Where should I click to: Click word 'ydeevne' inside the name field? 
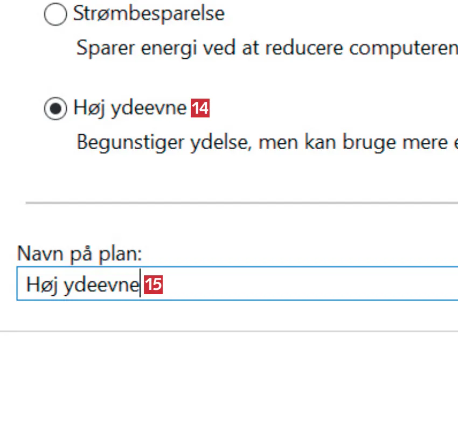tap(101, 284)
